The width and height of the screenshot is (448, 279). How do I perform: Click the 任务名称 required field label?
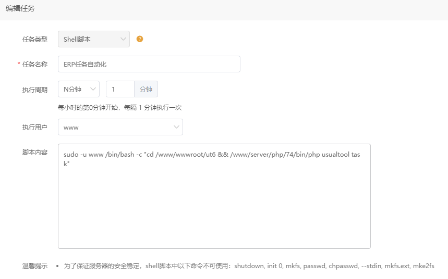[x=35, y=64]
